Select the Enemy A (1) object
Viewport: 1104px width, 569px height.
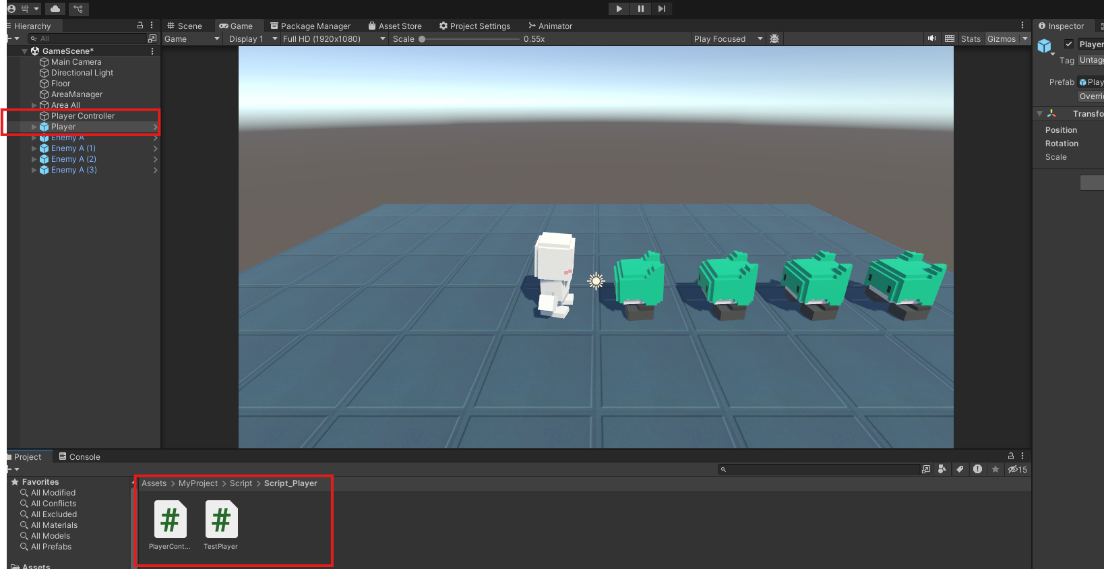(73, 148)
